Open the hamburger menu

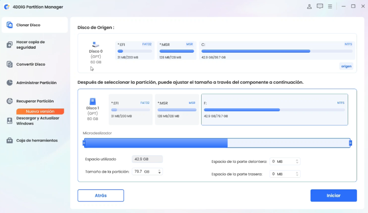330,6
